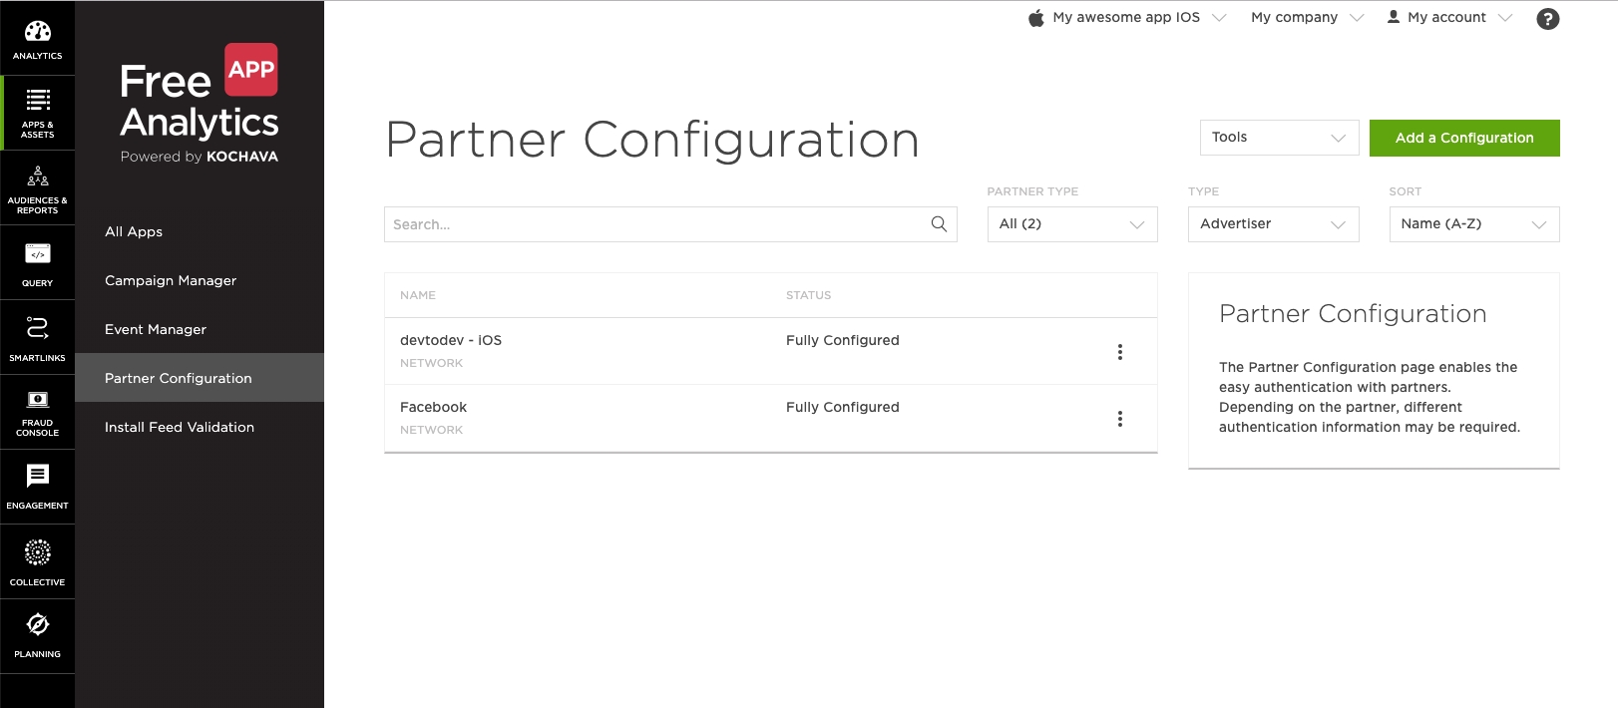The image size is (1618, 708).
Task: Click the Apple icon beside the app name
Action: (x=1036, y=18)
